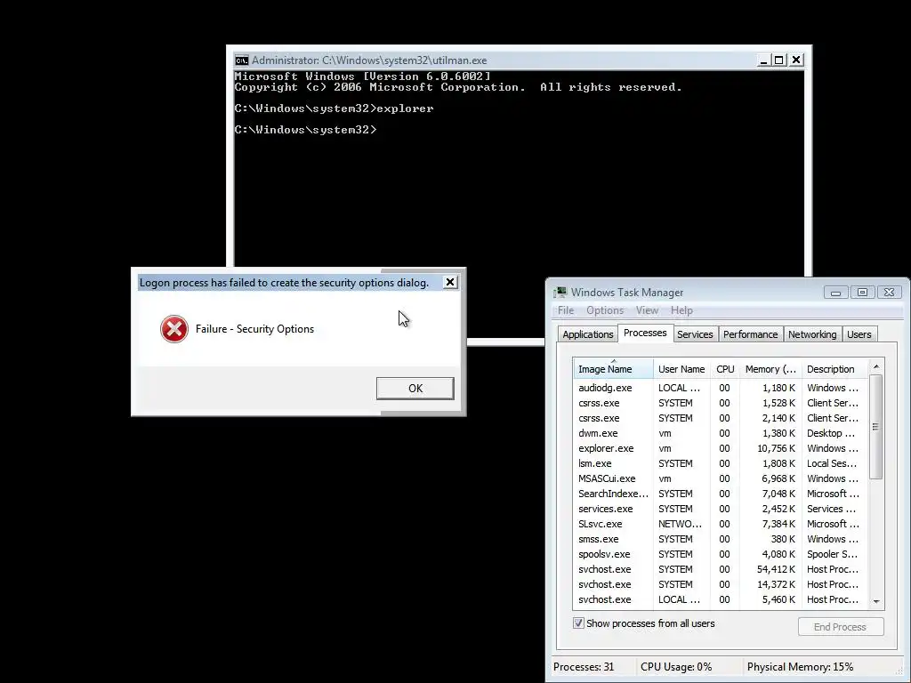This screenshot has height=683, width=911.
Task: Select the dwm.exe process row
Action: pos(721,433)
